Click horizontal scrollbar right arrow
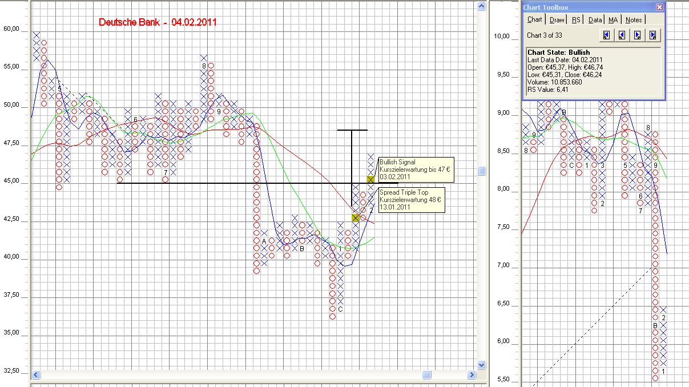The width and height of the screenshot is (689, 387). (x=472, y=375)
